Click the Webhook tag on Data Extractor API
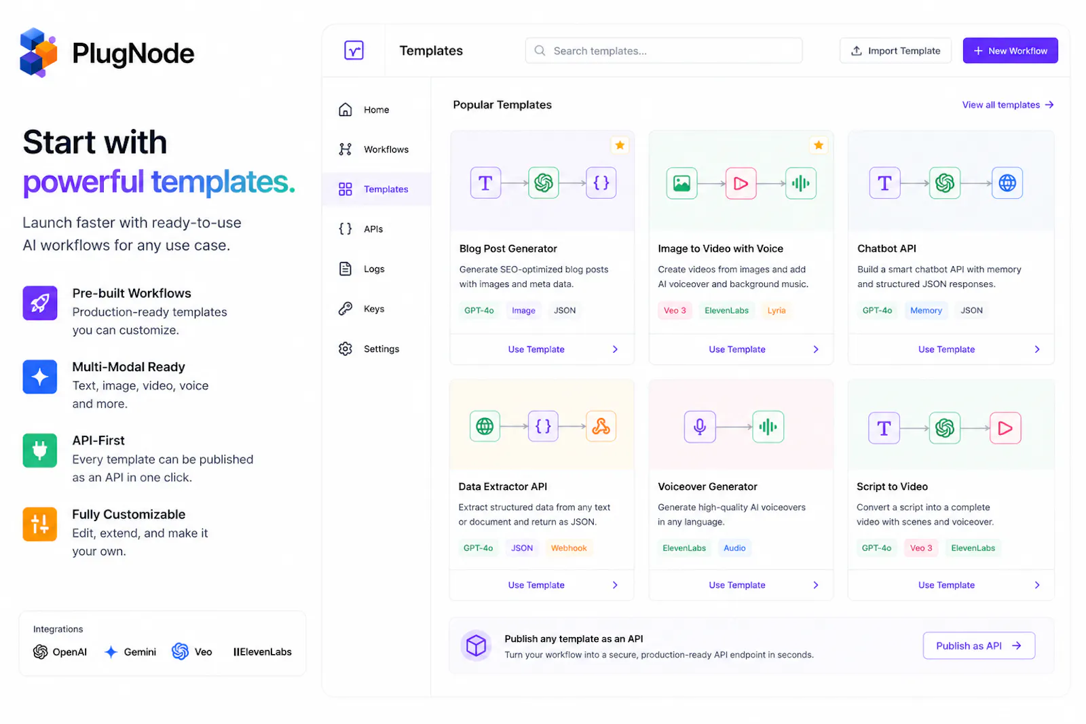1086x724 pixels. [x=569, y=548]
